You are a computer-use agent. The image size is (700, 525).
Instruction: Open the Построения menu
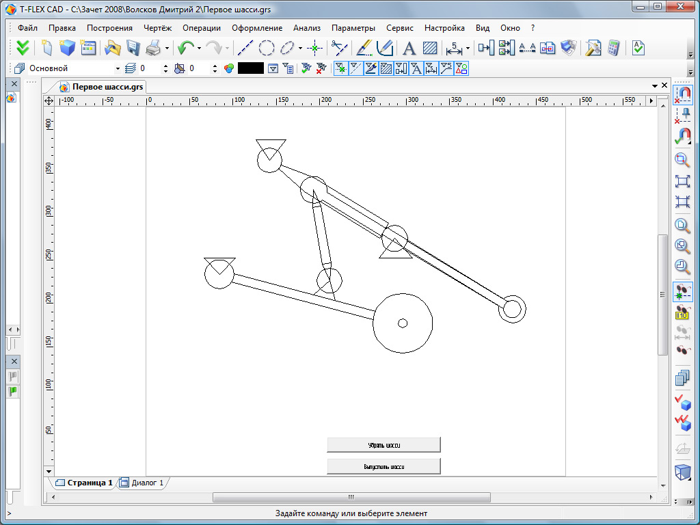(x=109, y=27)
